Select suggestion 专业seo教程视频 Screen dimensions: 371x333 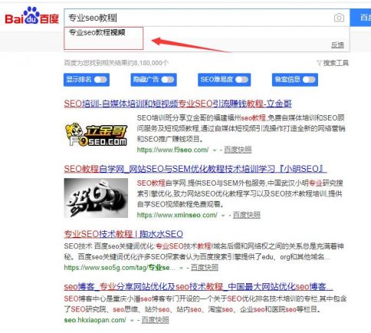point(97,32)
